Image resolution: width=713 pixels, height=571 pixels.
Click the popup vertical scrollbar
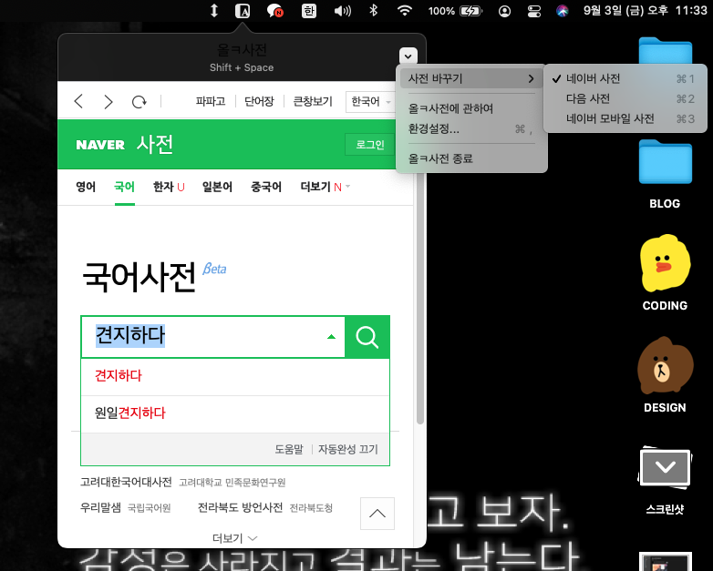click(x=420, y=297)
